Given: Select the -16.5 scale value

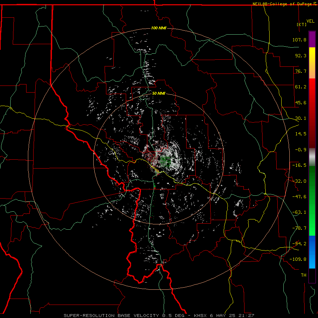Looking at the screenshot, I should [299, 165].
